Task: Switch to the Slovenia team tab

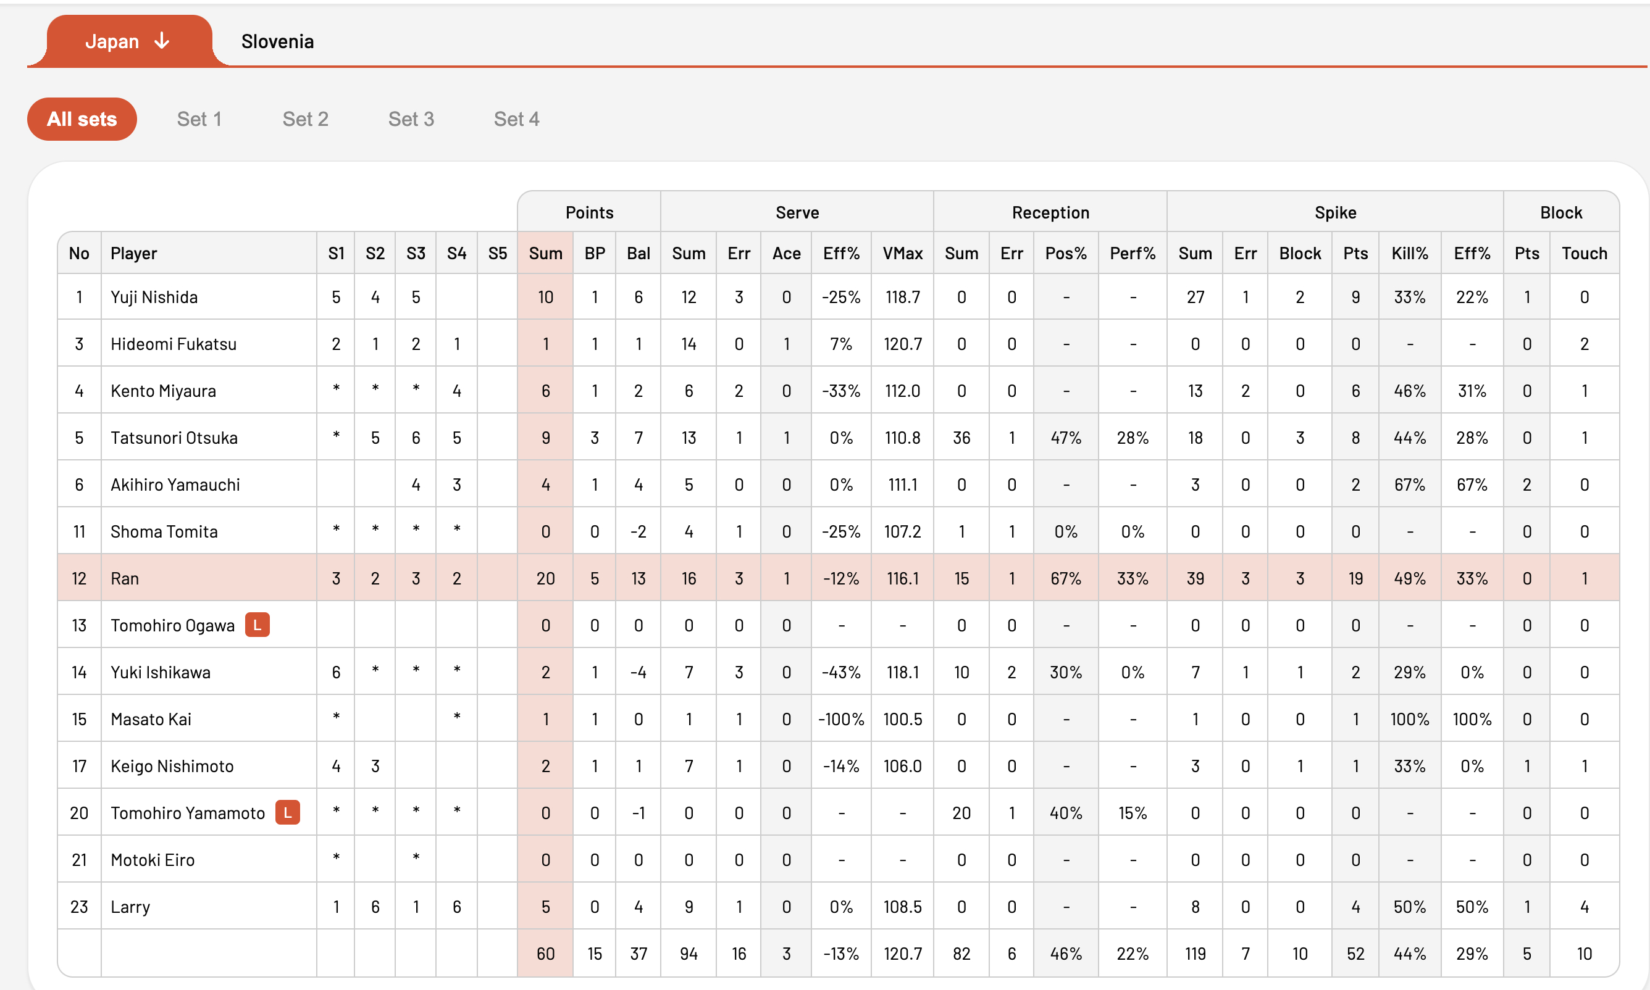Action: (278, 41)
